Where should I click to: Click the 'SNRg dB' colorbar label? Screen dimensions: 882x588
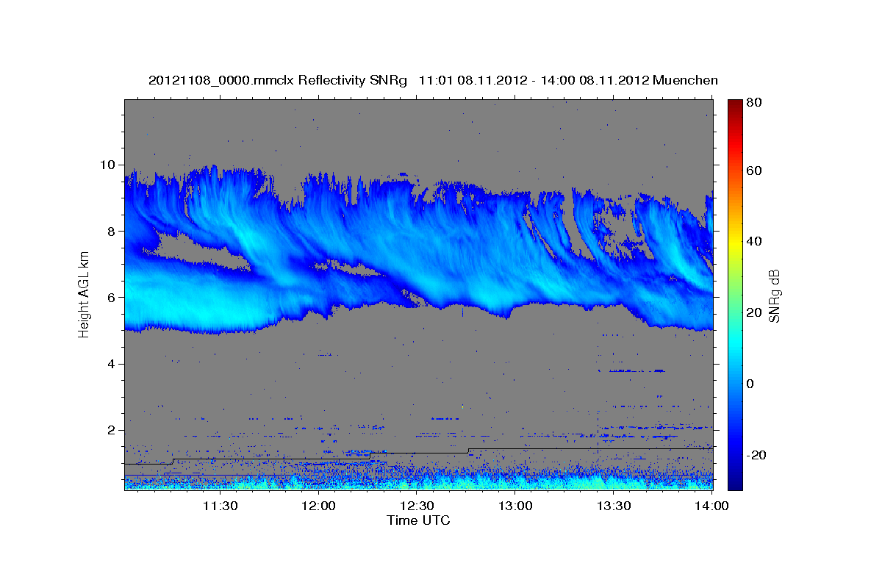tap(774, 294)
